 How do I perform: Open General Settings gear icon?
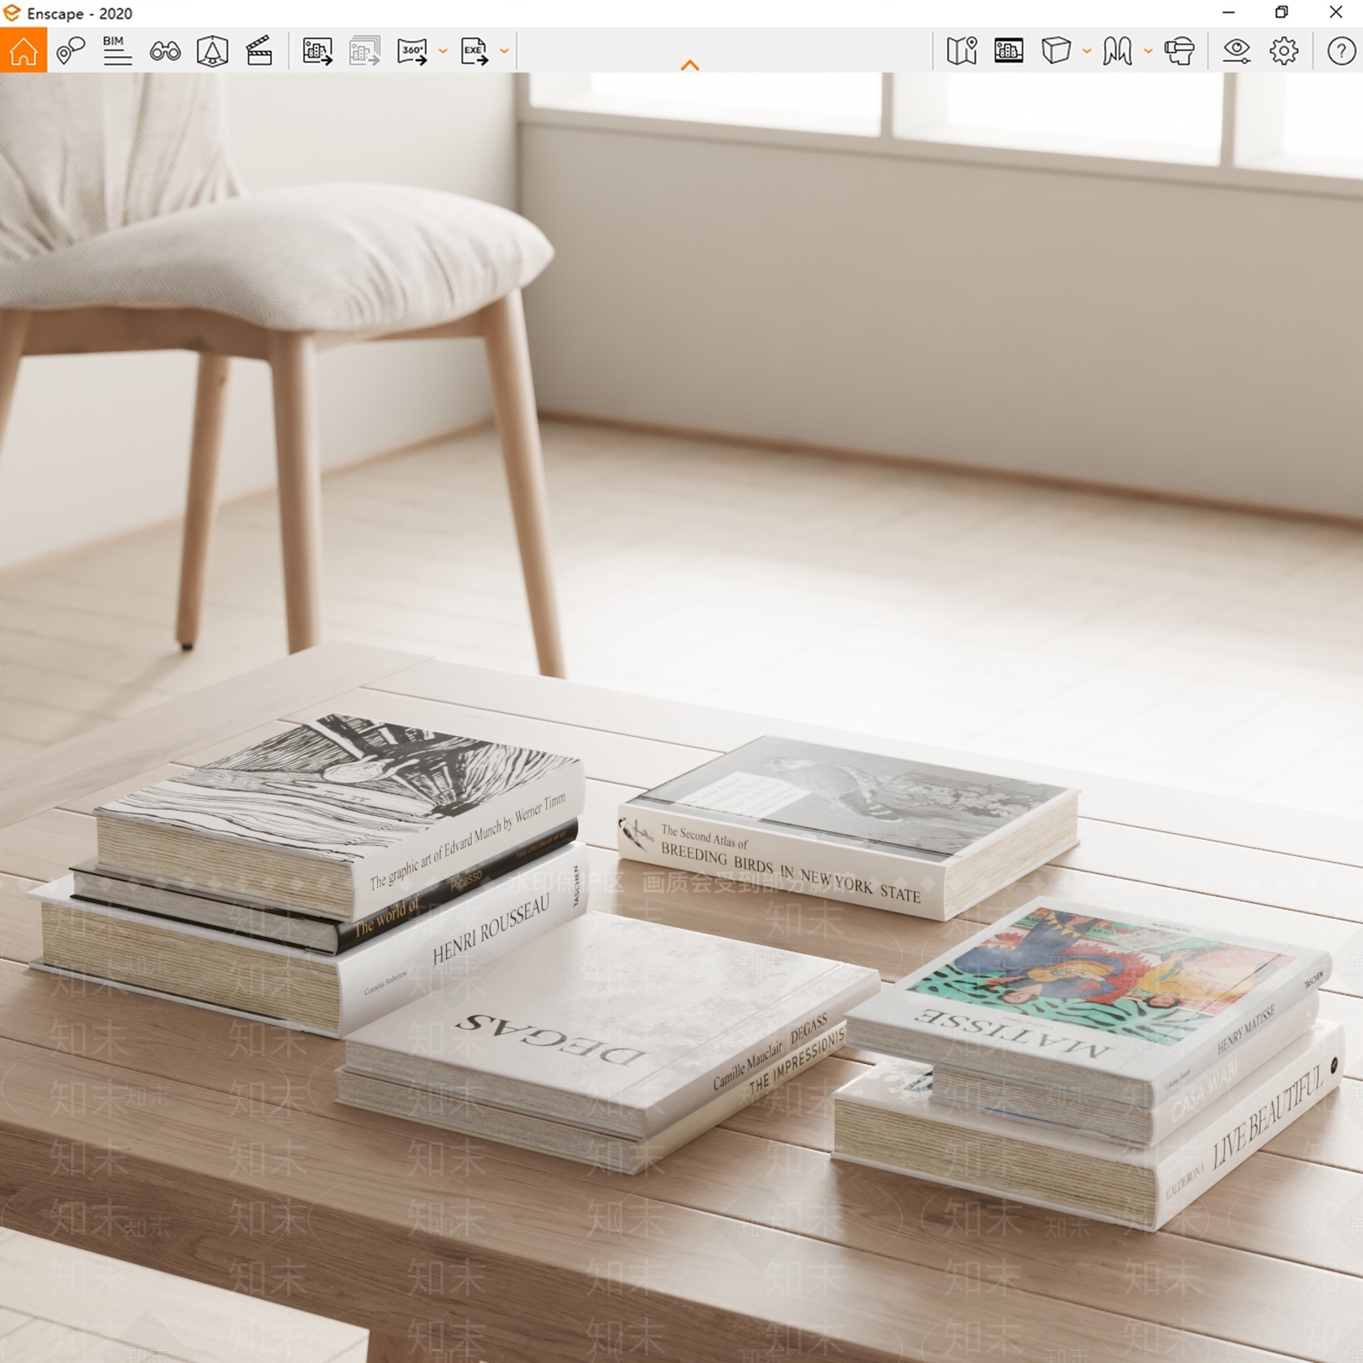point(1284,51)
